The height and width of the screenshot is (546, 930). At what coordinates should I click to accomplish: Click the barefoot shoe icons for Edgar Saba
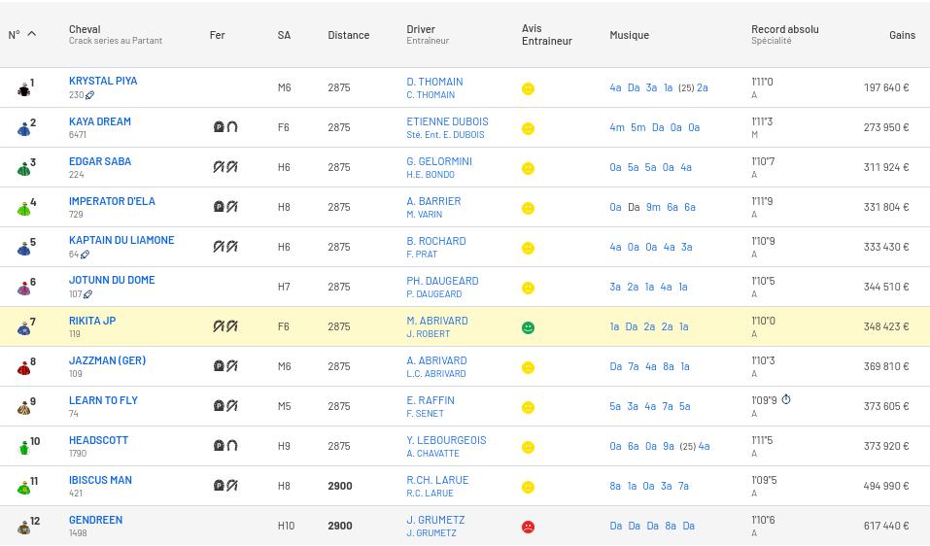225,166
